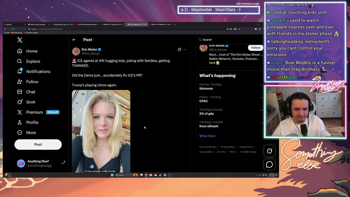Viewport: 350px width, 197px height.
Task: Switch to the DRUSKI on X tab
Action: tap(112, 24)
